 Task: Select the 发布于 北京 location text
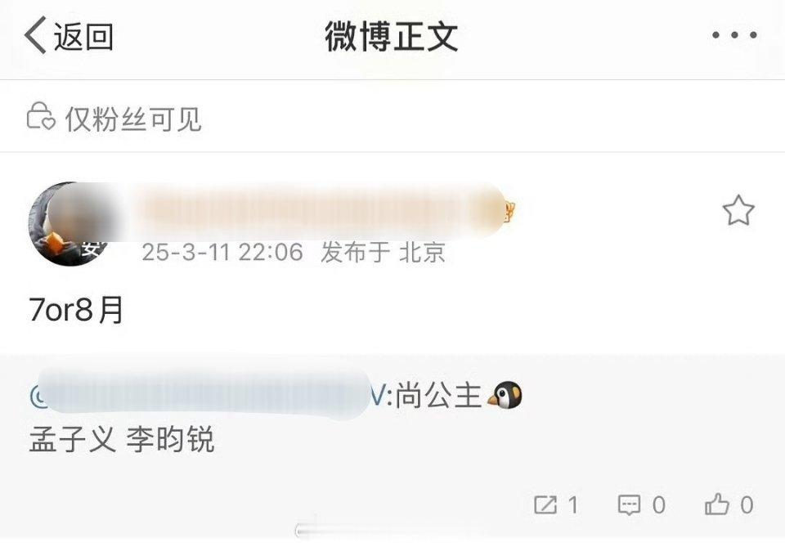(x=383, y=252)
